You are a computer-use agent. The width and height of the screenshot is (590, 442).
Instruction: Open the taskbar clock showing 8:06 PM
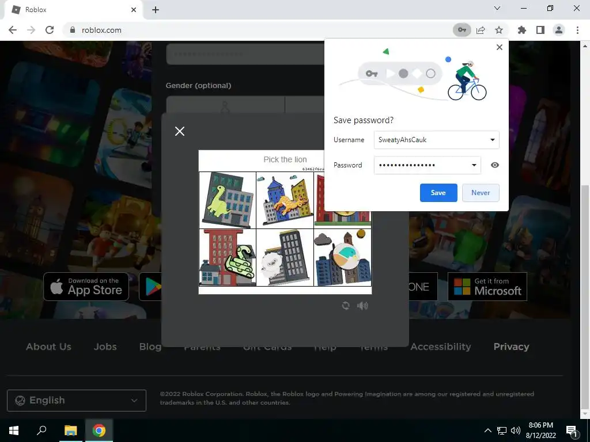point(540,430)
